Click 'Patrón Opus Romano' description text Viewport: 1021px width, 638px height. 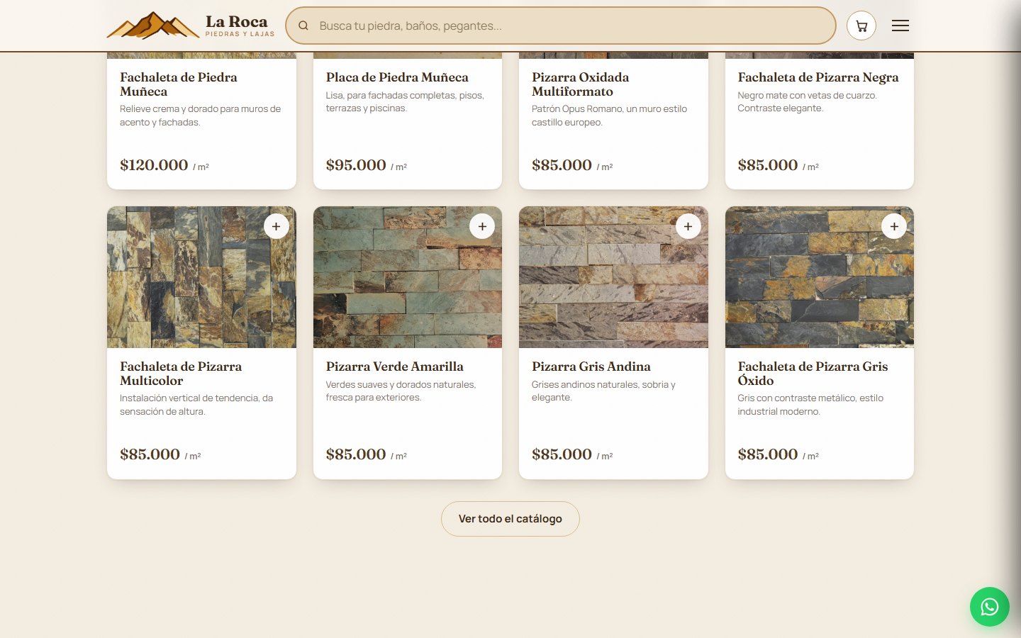(609, 116)
